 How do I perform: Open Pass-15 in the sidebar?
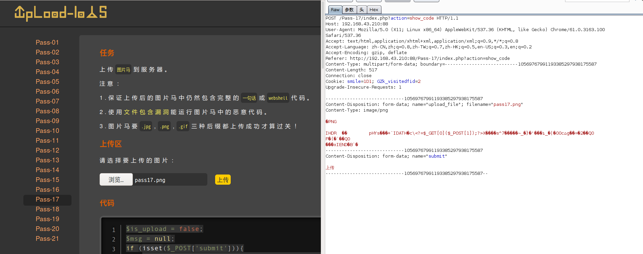47,180
